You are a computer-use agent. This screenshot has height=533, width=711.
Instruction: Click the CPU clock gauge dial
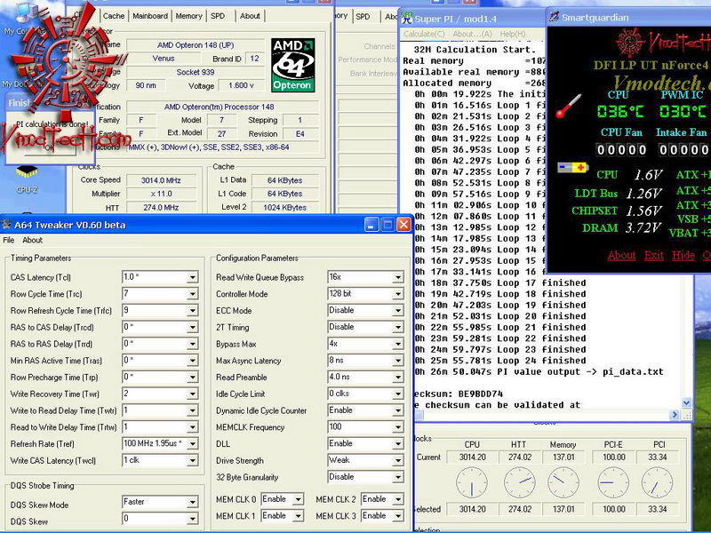tap(472, 482)
